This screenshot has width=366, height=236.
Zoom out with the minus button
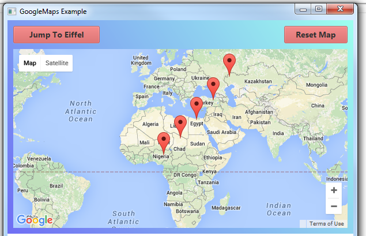pyautogui.click(x=334, y=206)
